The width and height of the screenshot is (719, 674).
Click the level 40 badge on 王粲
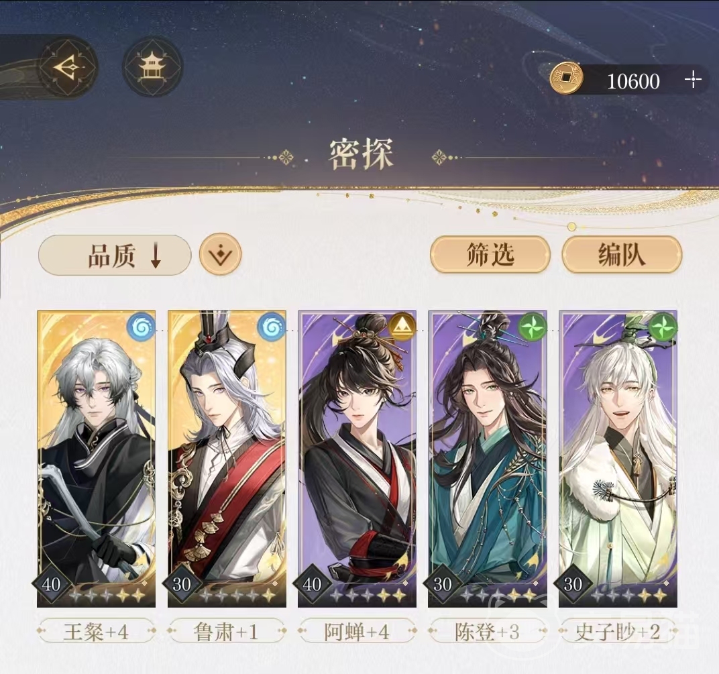52,584
